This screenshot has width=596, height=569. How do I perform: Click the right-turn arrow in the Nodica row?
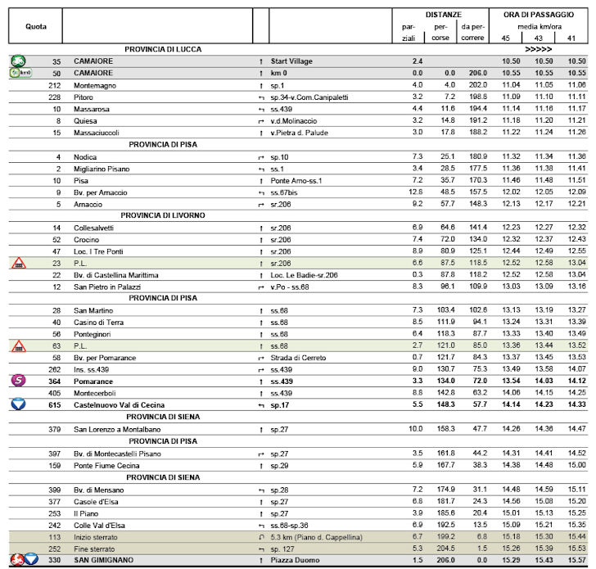[x=260, y=156]
